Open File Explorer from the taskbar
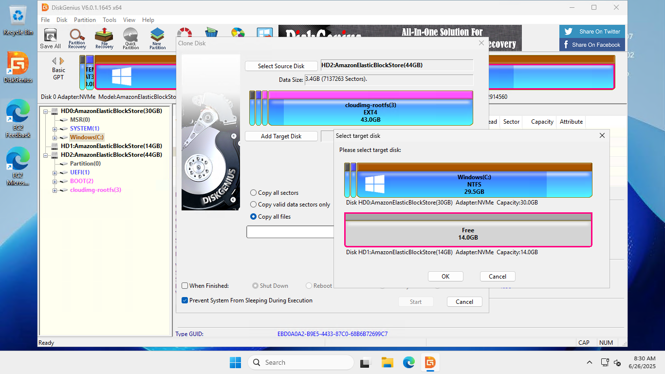The height and width of the screenshot is (374, 665). click(387, 362)
